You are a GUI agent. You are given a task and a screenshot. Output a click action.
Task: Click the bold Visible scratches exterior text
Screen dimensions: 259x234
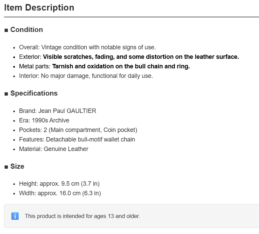point(141,57)
